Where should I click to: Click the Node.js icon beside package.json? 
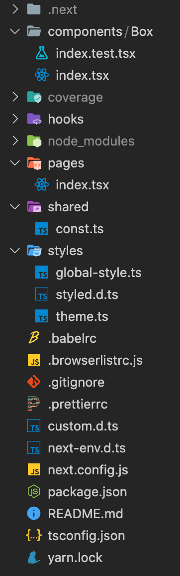click(34, 492)
